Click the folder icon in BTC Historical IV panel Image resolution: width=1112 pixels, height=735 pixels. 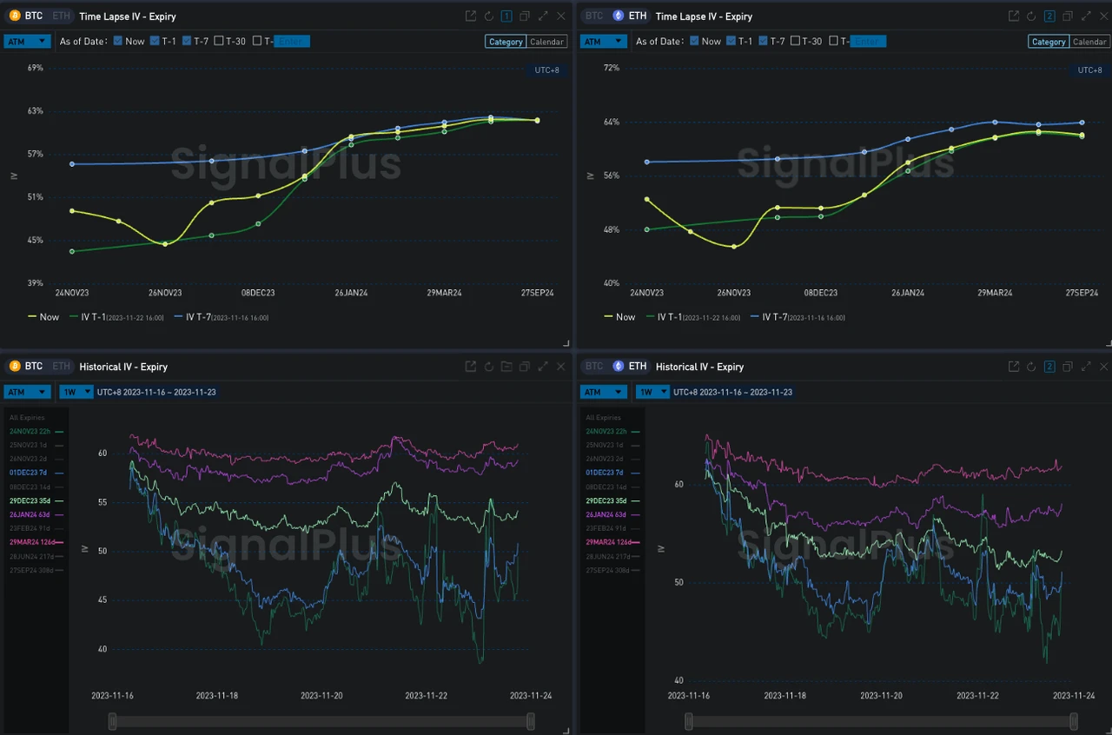point(506,367)
